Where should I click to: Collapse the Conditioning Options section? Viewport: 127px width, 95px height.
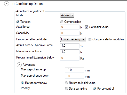coord(6,4)
